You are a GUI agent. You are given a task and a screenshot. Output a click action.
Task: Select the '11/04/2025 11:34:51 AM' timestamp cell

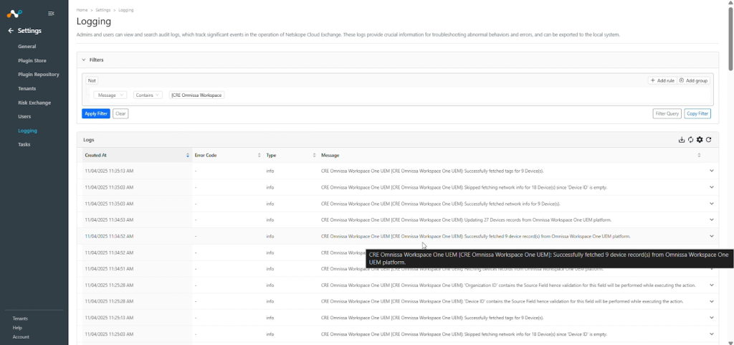[109, 269]
